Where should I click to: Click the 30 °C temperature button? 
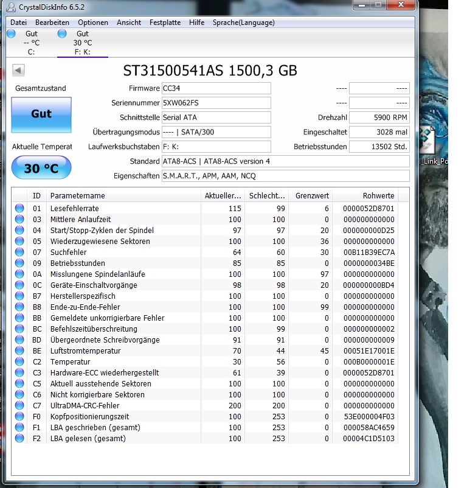(41, 168)
